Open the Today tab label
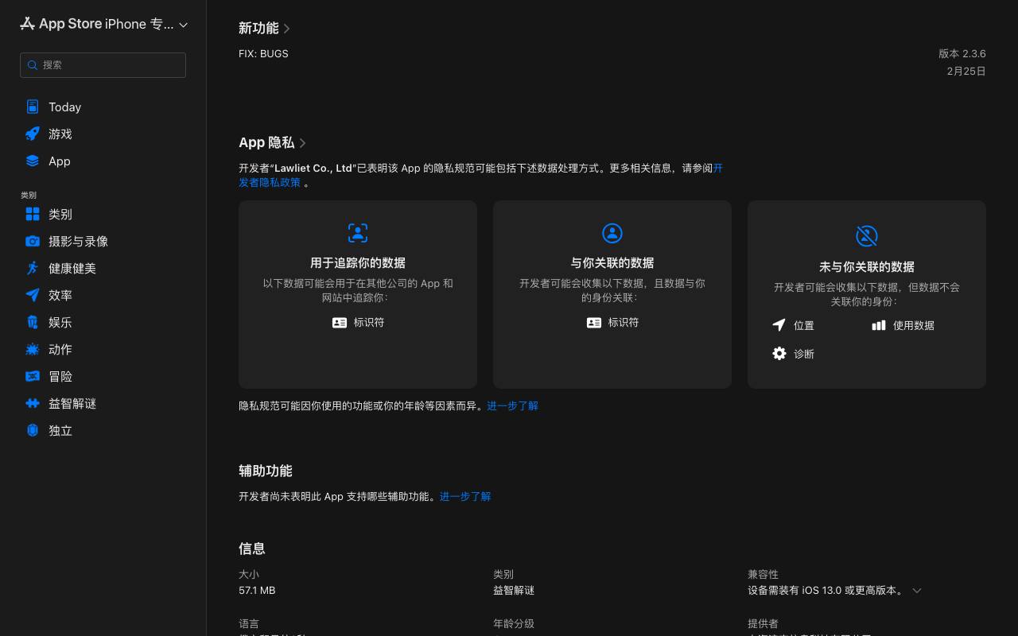This screenshot has height=636, width=1018. pos(64,107)
